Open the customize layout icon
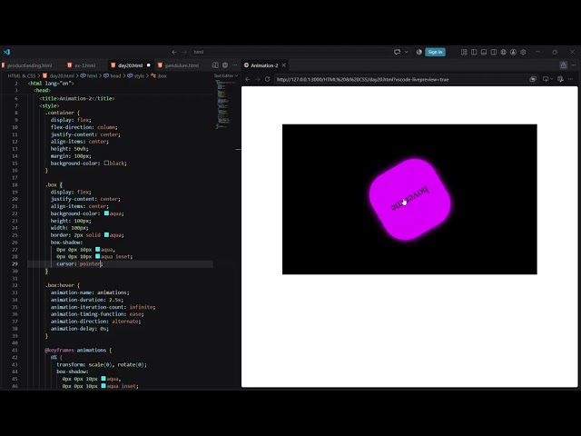 (464, 52)
